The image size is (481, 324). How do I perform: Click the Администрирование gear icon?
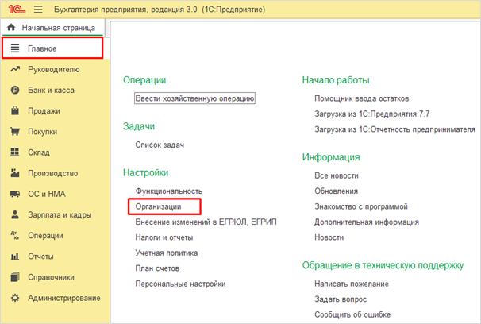point(13,298)
